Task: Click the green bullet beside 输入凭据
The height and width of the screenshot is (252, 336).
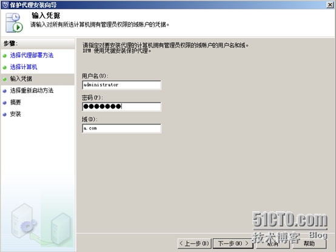Action: [5, 79]
